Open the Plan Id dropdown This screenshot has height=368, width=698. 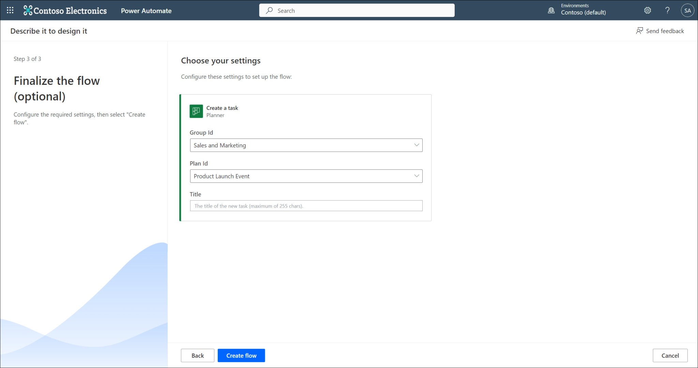coord(306,176)
